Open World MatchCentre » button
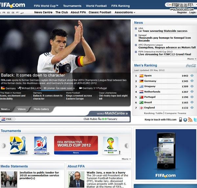 [x=112, y=113]
